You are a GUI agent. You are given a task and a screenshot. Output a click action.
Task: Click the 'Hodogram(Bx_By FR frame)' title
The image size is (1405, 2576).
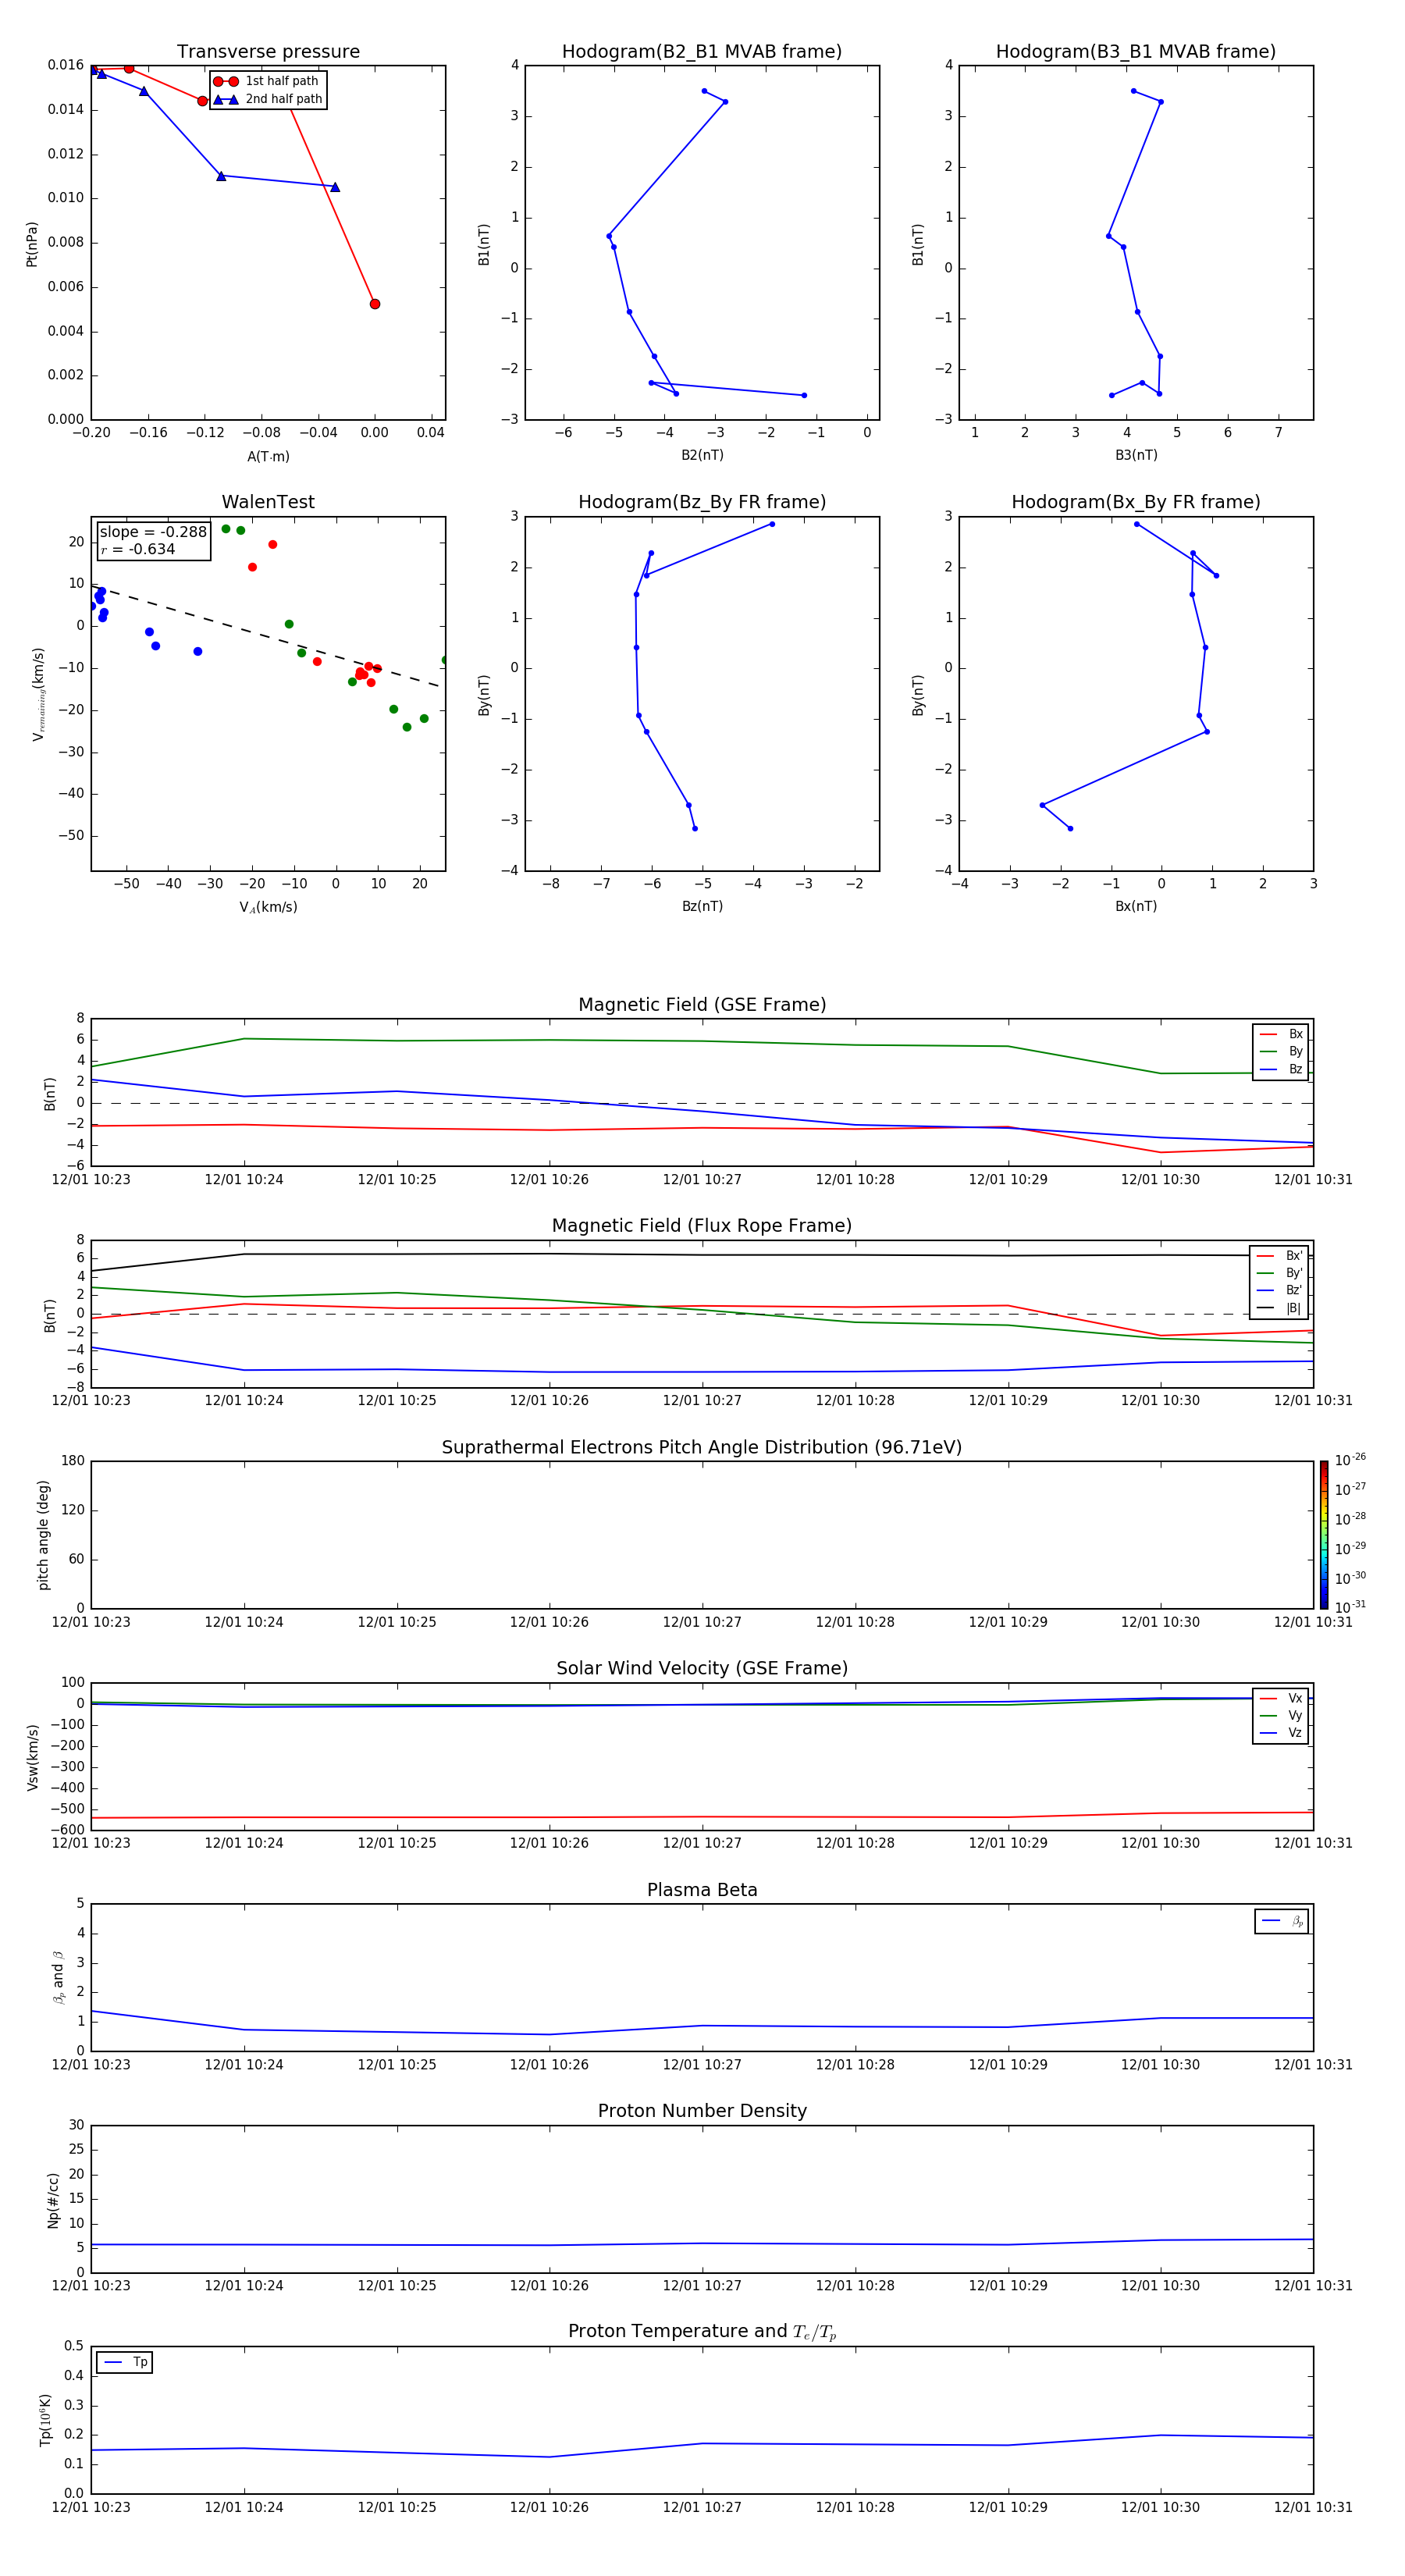1136,502
